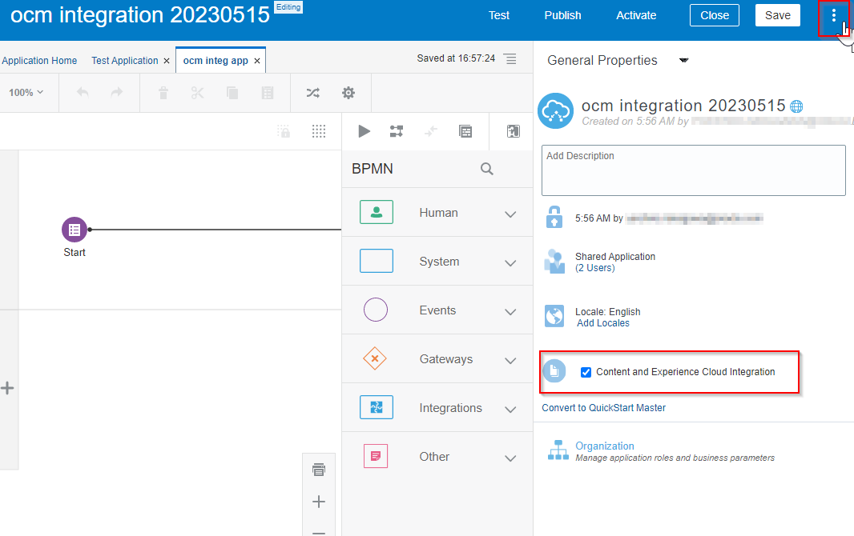The height and width of the screenshot is (536, 854).
Task: Click the Save button
Action: pyautogui.click(x=778, y=15)
